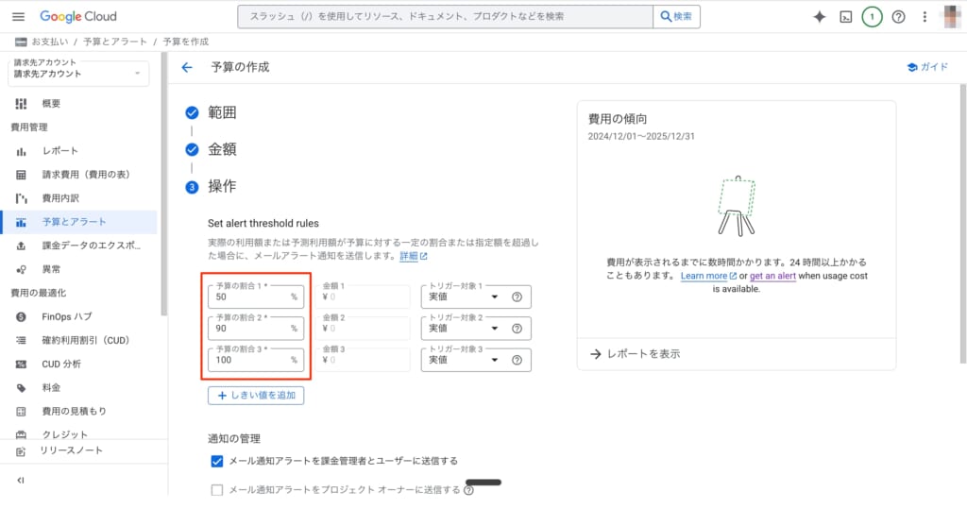Edit 予算の割合 1 field showing 50
Screen dimensions: 967x509
coord(255,297)
